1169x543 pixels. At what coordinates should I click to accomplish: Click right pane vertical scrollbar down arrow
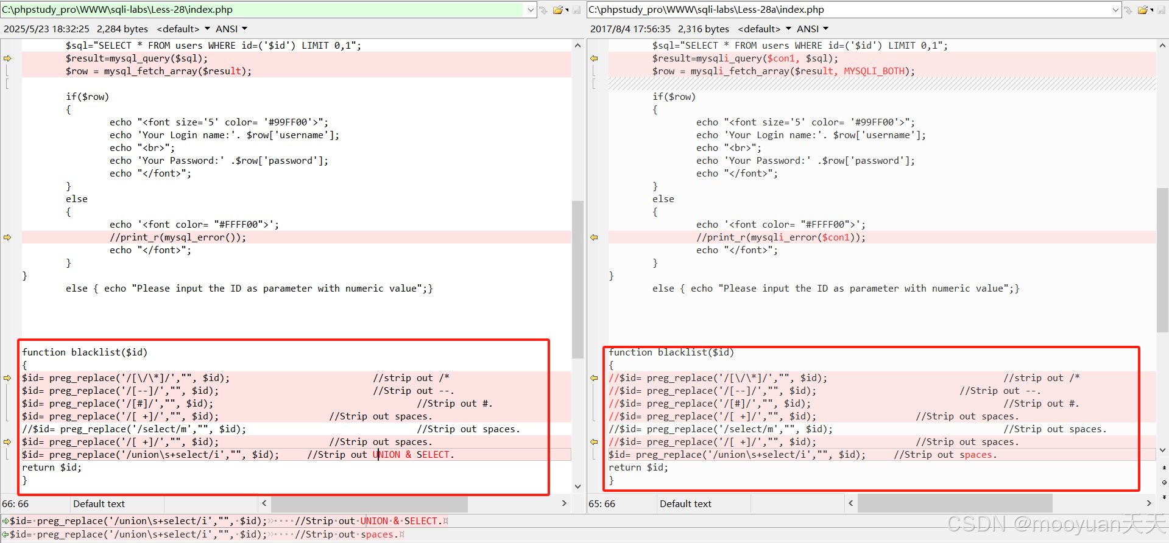click(1163, 450)
